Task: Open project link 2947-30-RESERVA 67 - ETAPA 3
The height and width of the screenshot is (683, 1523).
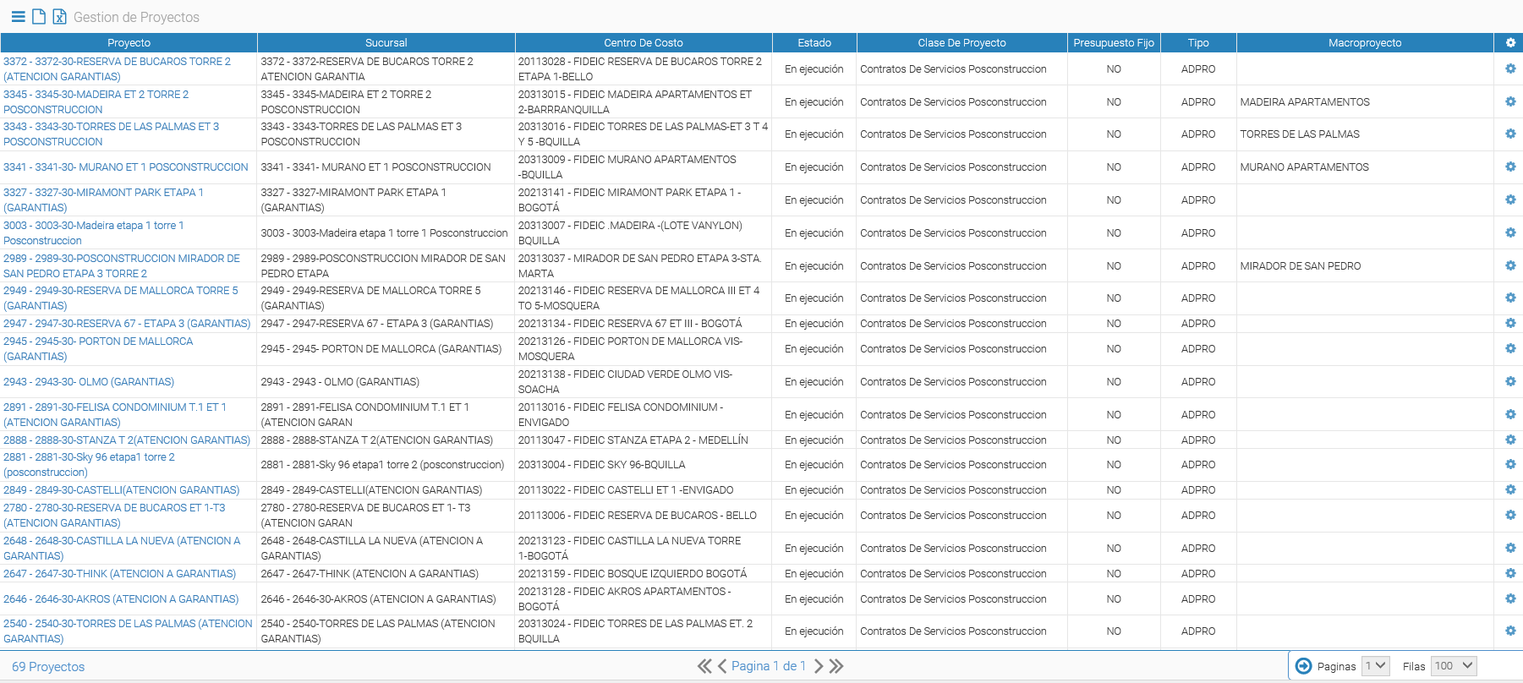Action: 127,323
